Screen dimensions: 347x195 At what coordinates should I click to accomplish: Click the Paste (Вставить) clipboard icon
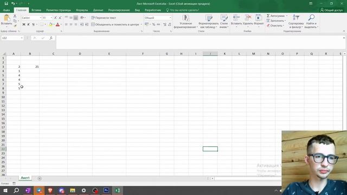7,18
